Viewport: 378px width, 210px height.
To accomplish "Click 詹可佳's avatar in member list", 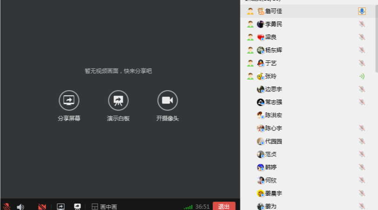I will pos(261,11).
